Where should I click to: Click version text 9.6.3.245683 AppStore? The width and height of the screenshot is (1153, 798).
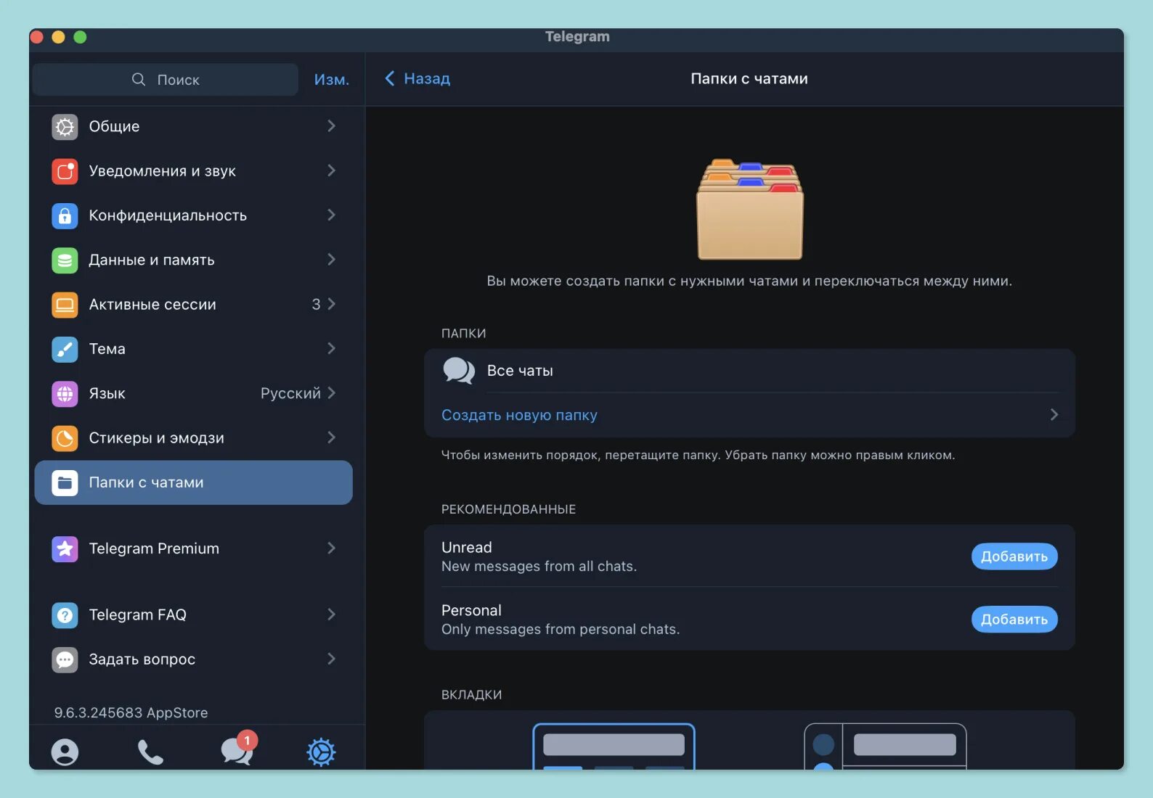point(131,712)
